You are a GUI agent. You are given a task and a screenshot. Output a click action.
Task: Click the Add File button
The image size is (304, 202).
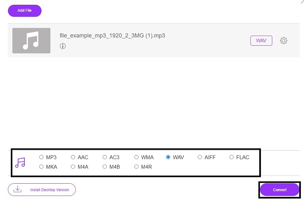point(25,11)
